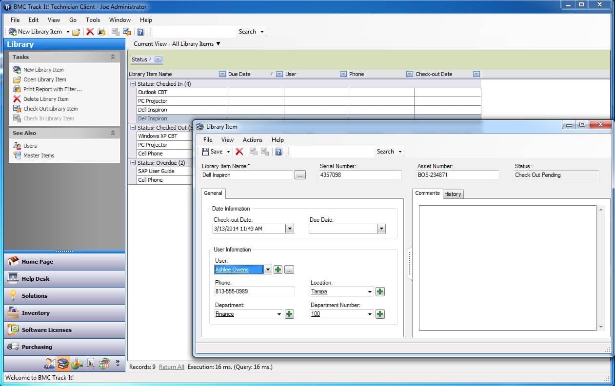Click the presentation board reports icon in navigation strip

click(x=91, y=363)
